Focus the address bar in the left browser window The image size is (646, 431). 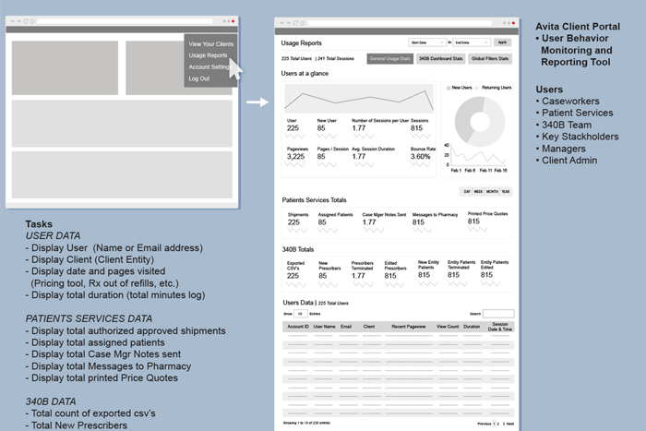pos(125,21)
